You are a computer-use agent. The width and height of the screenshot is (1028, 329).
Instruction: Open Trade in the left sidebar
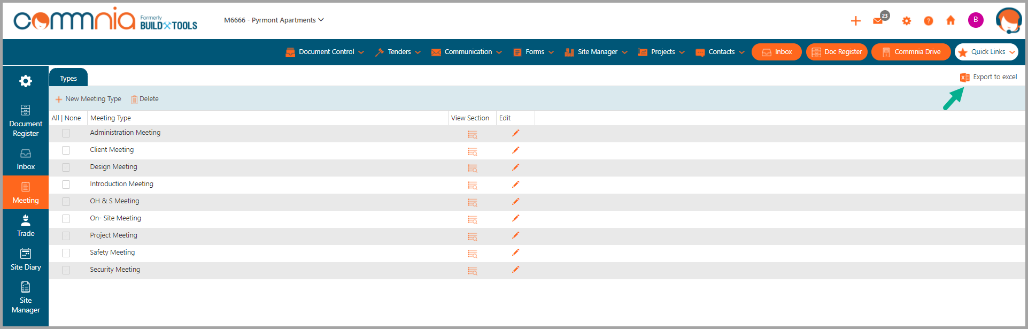26,226
